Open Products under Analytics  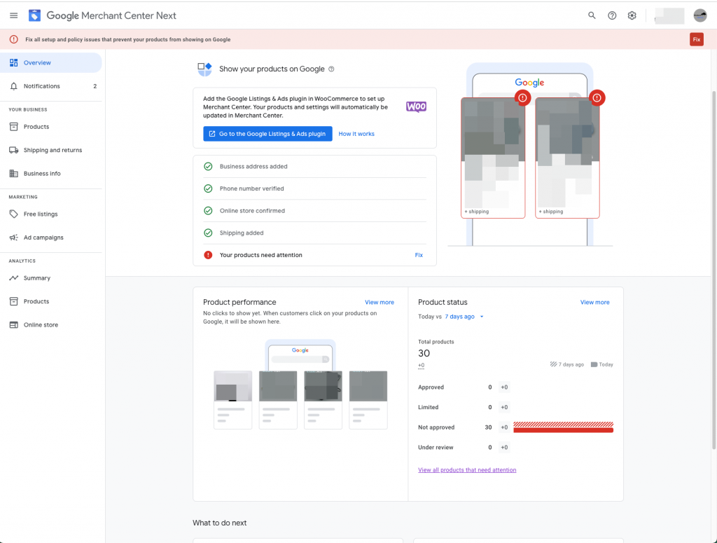pyautogui.click(x=50, y=301)
